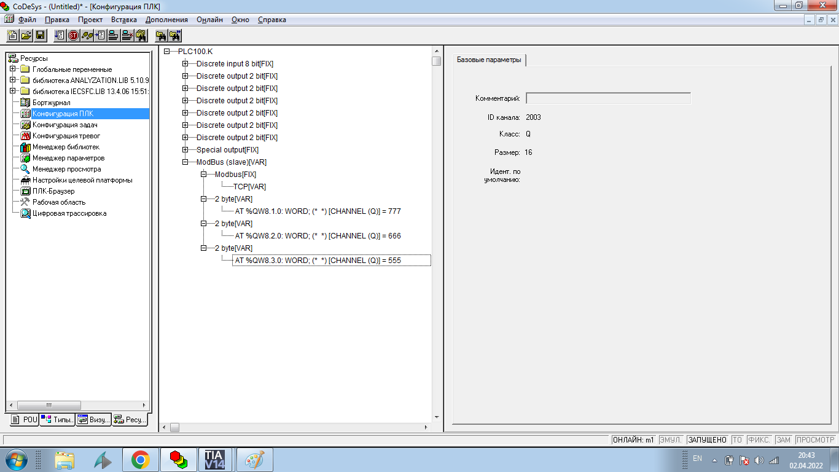The image size is (839, 472).
Task: Open the Проект menu
Action: click(90, 20)
